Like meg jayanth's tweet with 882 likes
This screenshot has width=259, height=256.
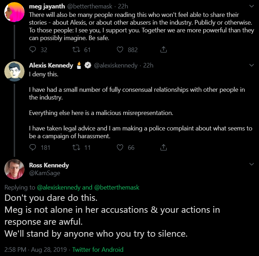120,50
